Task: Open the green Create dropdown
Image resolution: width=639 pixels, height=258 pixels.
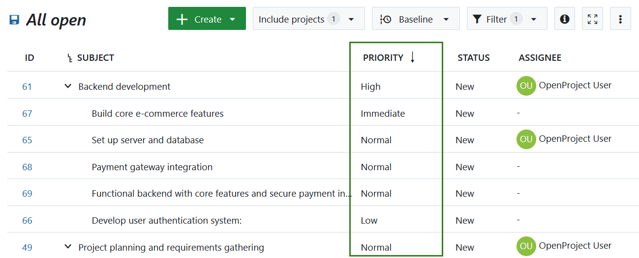Action: point(207,19)
